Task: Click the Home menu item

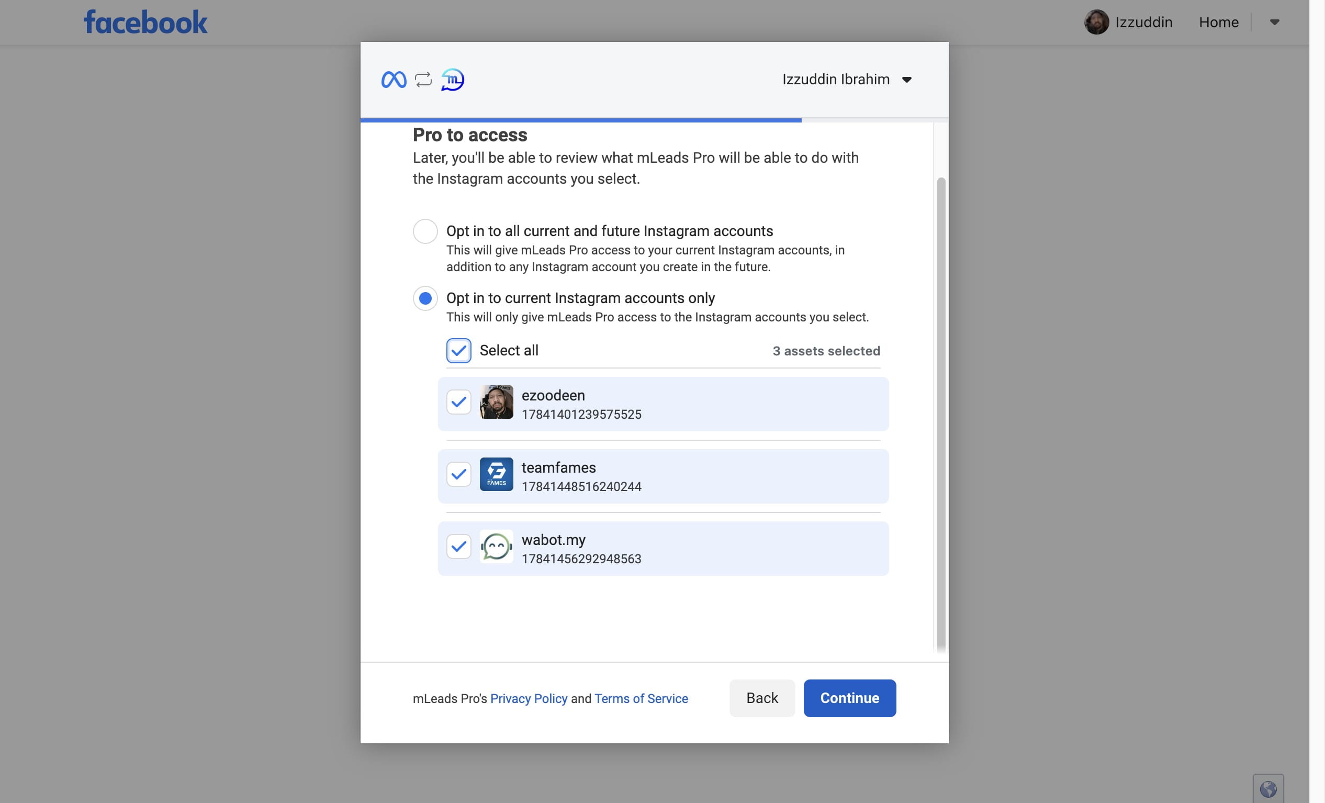Action: 1219,21
